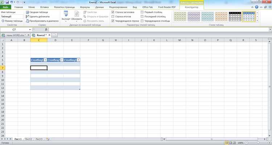The height and width of the screenshot is (145, 272).
Task: Open the Excel help question mark icon
Action: pyautogui.click(x=256, y=7)
